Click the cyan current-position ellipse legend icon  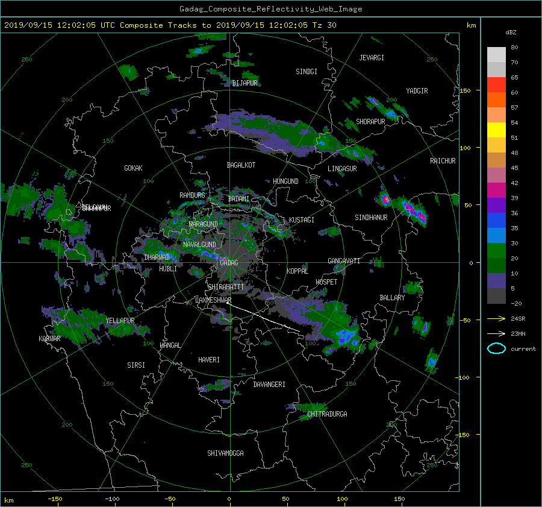(x=496, y=348)
